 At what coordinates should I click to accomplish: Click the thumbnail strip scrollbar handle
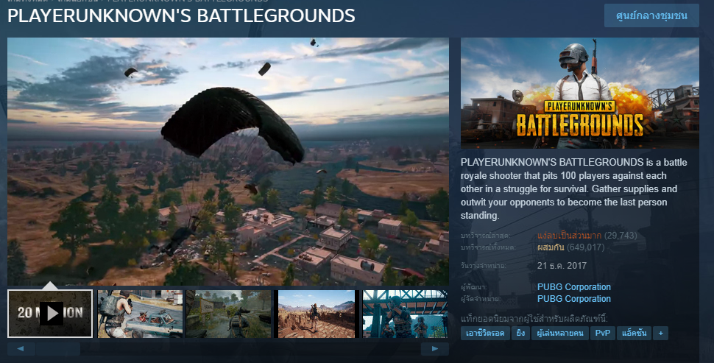coord(58,349)
